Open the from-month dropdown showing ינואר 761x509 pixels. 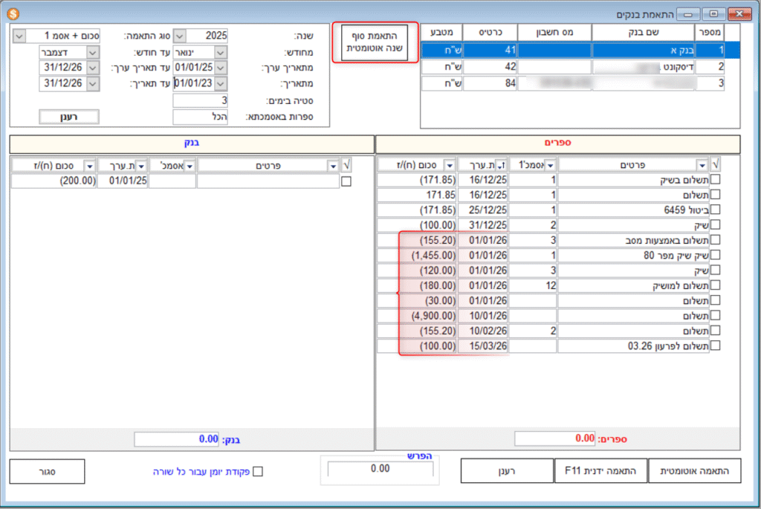220,52
